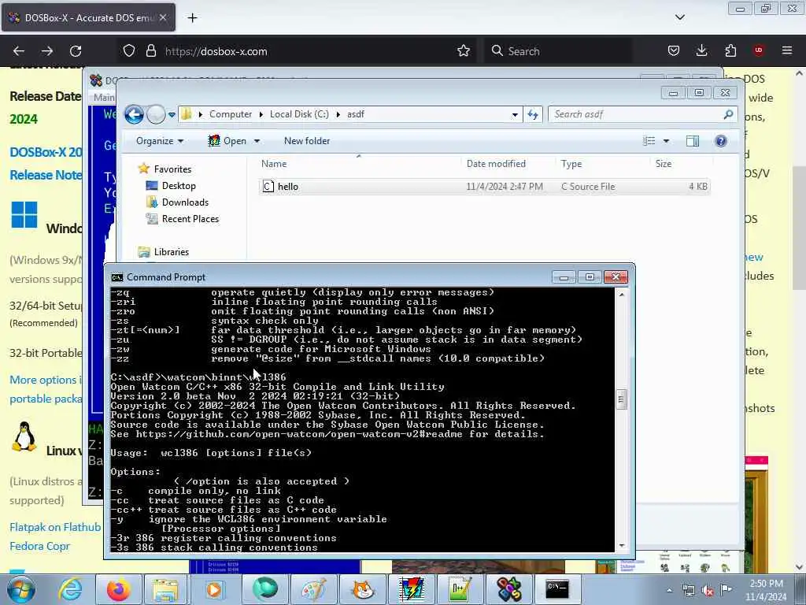Screen dimensions: 806x605
Task: Reload the dosbox-x.com page
Action: click(x=76, y=51)
